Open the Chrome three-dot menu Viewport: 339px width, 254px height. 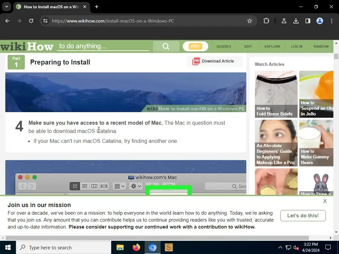click(x=332, y=21)
